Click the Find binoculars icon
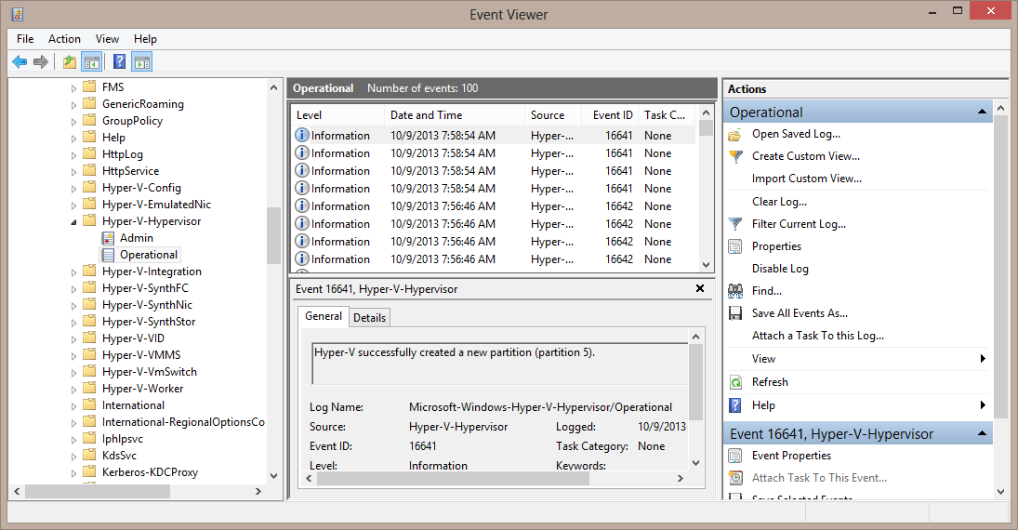Screen dimensions: 1018x530 coord(735,291)
